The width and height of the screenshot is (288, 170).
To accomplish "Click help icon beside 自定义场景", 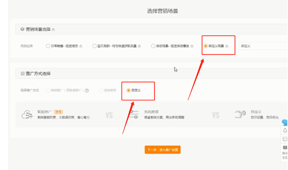I will (x=227, y=46).
